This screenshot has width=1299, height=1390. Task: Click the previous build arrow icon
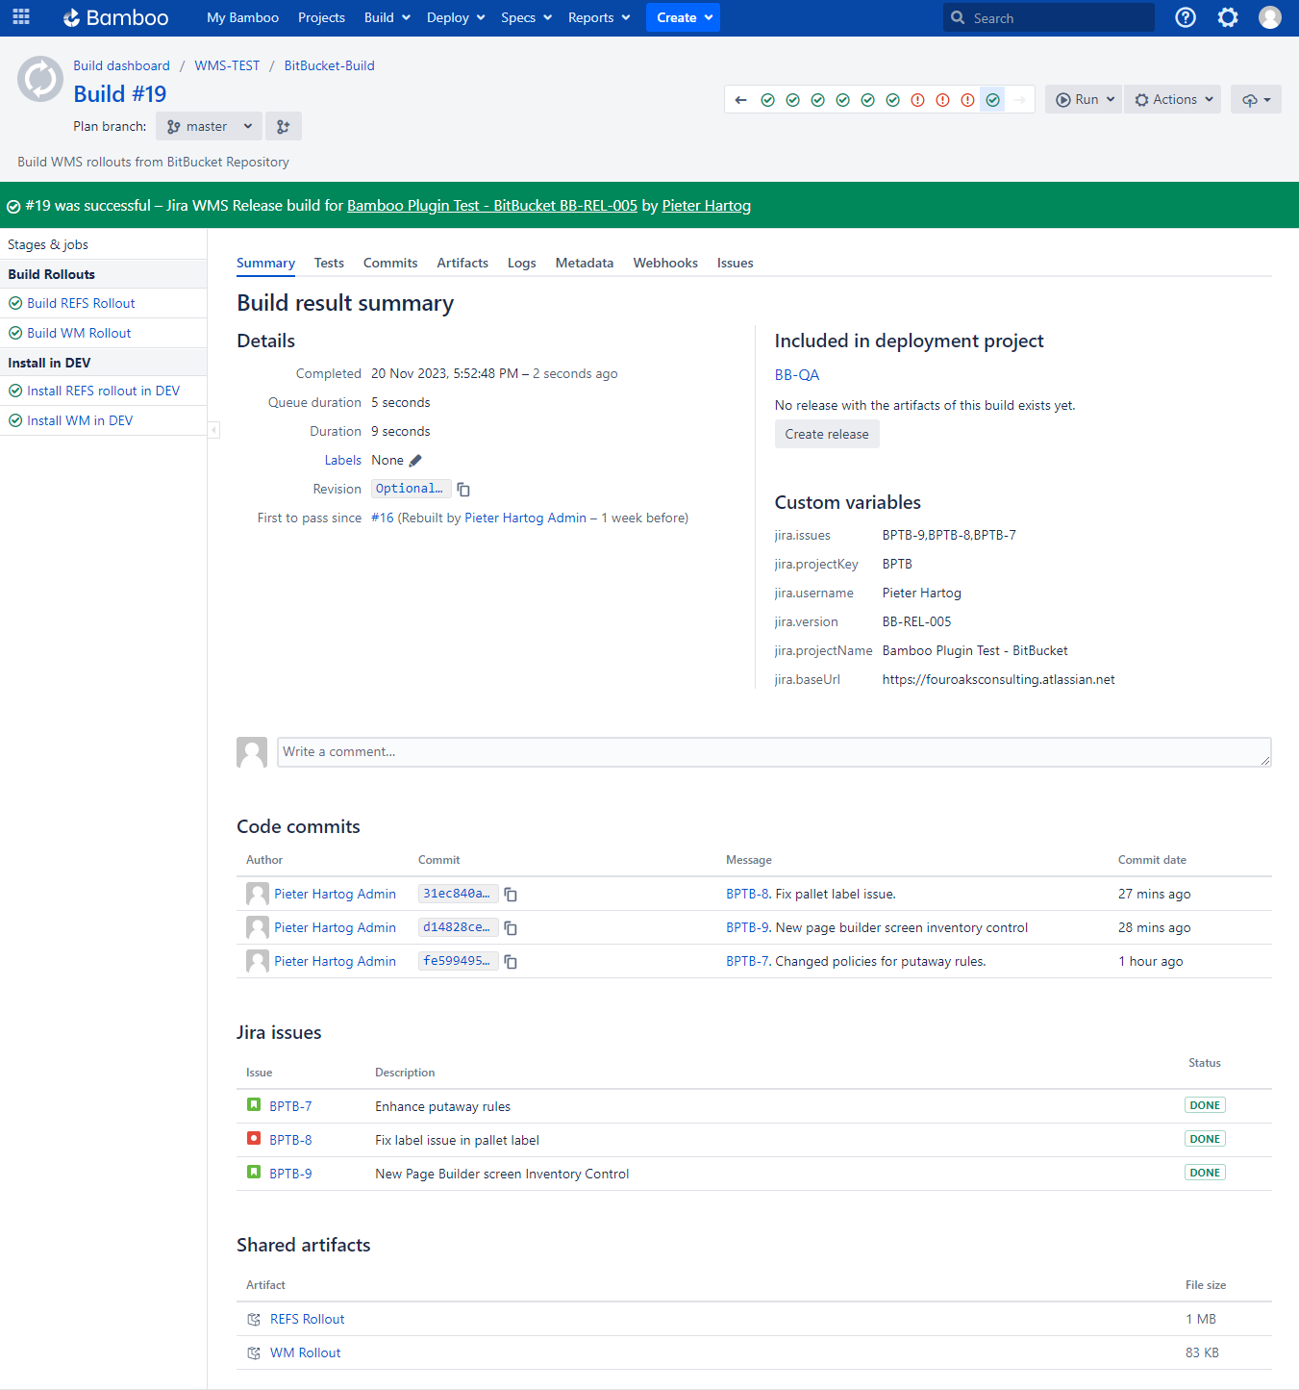(x=740, y=100)
